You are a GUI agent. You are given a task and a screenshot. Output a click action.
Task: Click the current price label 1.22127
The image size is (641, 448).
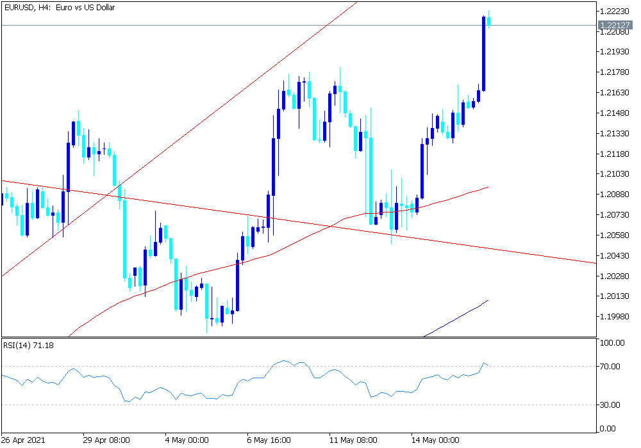tap(615, 26)
